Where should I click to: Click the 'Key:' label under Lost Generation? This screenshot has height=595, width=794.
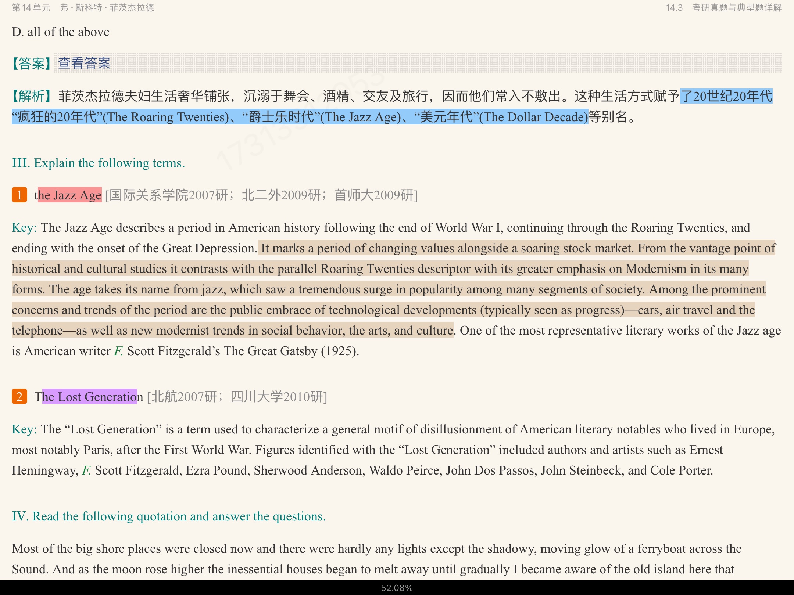[x=24, y=429]
